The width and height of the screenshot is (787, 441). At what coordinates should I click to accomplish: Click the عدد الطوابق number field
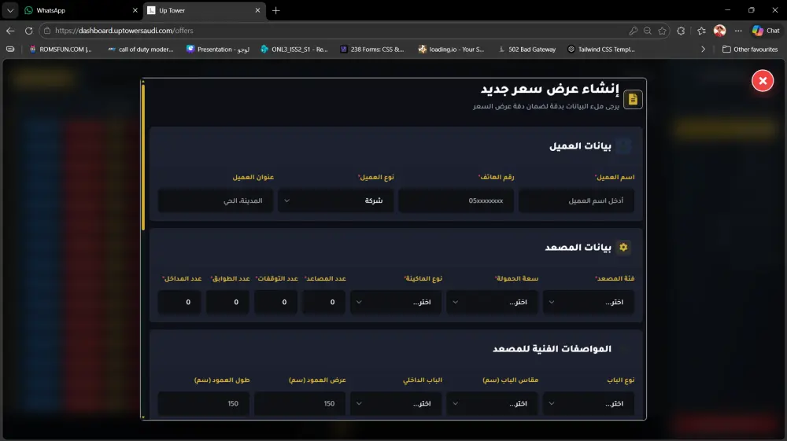[227, 302]
